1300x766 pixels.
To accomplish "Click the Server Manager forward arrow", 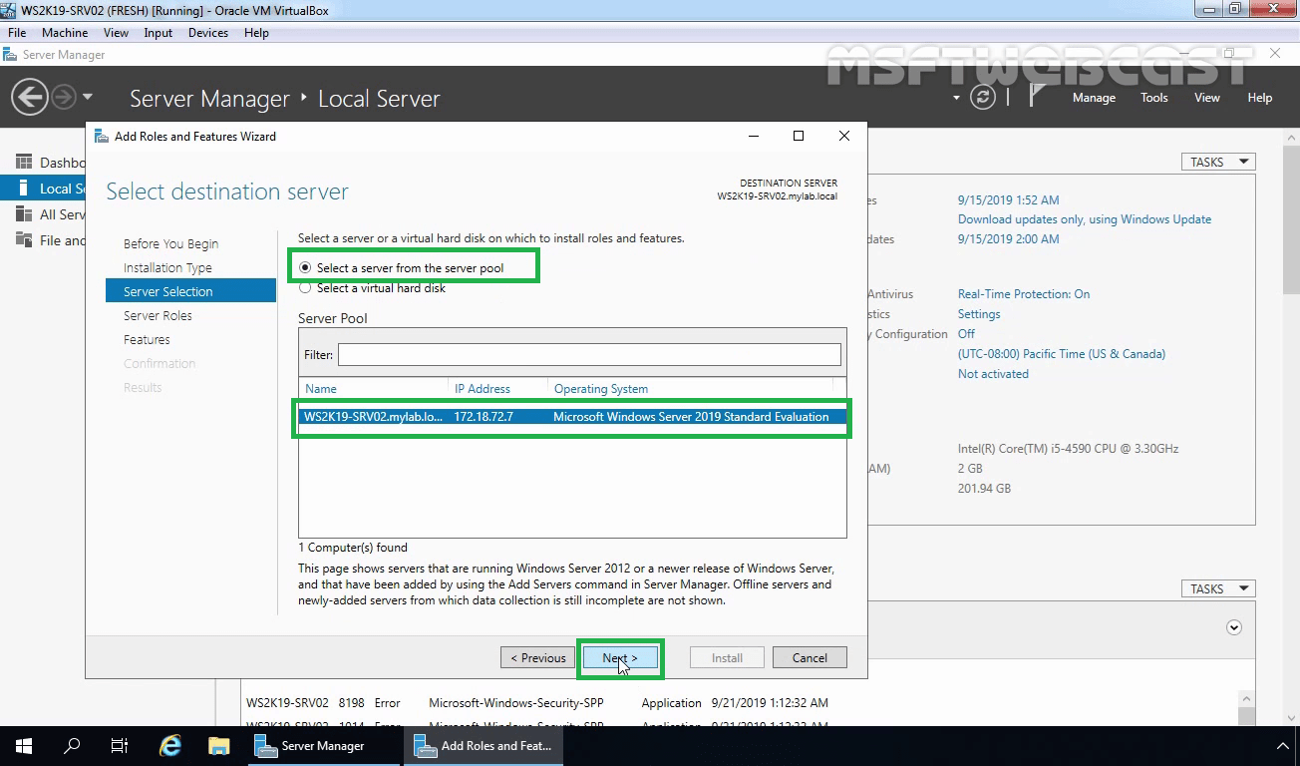I will tap(63, 97).
